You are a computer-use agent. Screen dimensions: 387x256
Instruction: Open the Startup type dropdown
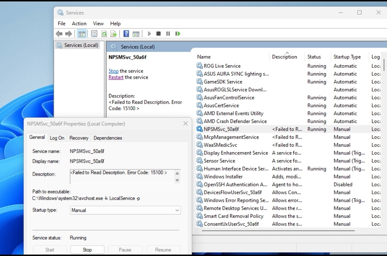pos(125,210)
